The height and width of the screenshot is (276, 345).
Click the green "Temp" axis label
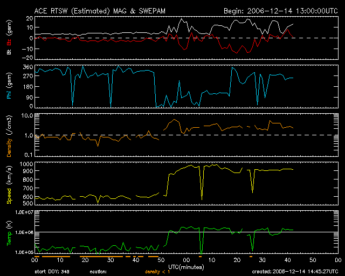click(x=9, y=238)
